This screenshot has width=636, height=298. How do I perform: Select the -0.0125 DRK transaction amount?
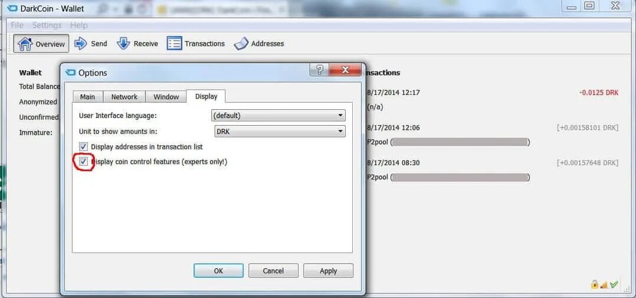point(599,93)
